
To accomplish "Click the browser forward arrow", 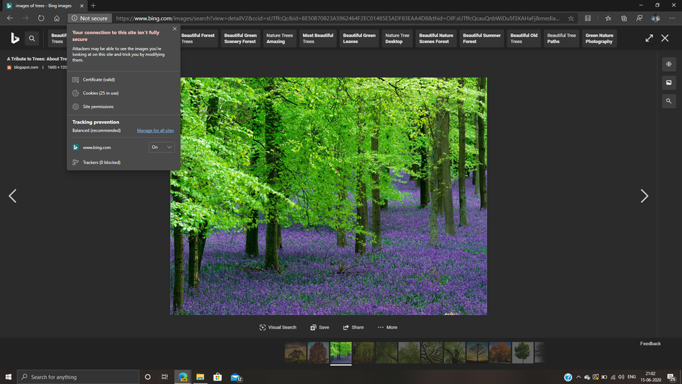I will tap(25, 18).
